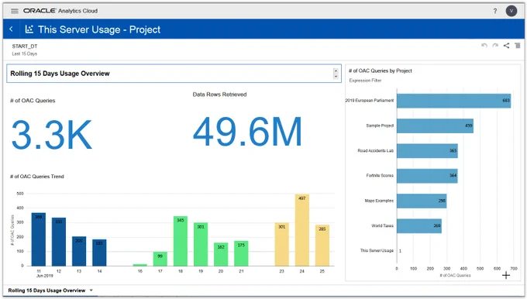Select the Rolling 15 Days Usage Overview tab

pyautogui.click(x=46, y=290)
